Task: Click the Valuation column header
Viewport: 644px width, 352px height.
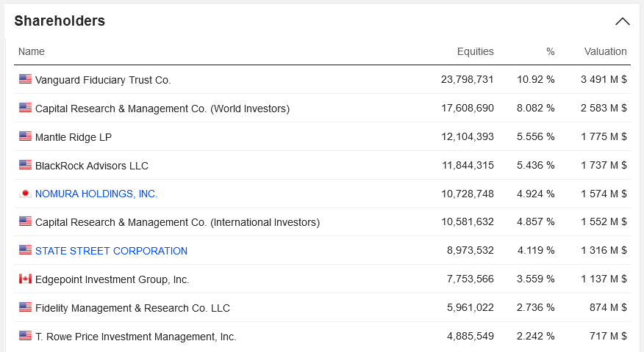Action: pos(605,51)
